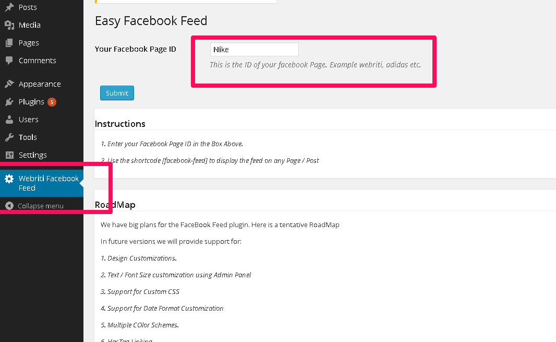Click the Plugins plug icon
556x342 pixels.
(x=9, y=102)
